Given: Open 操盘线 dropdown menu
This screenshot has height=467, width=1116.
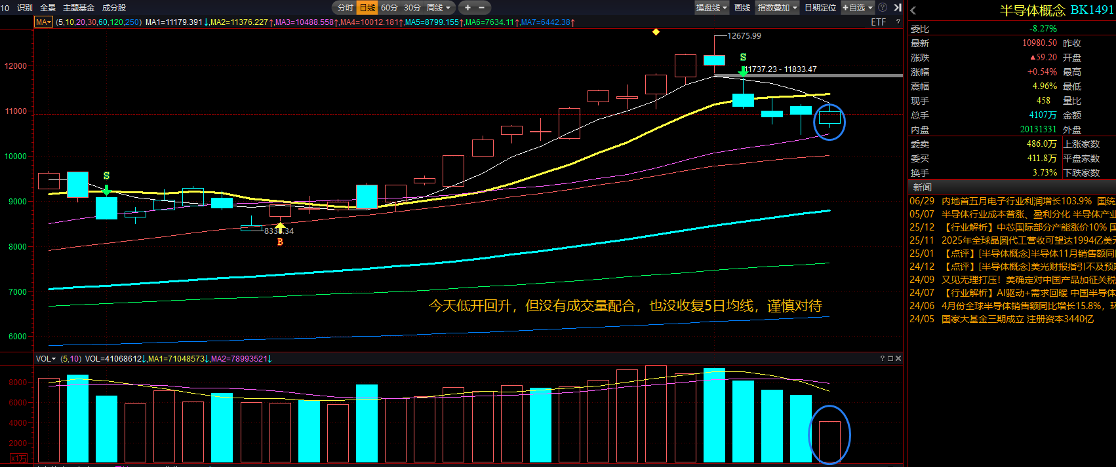Looking at the screenshot, I should coord(712,7).
